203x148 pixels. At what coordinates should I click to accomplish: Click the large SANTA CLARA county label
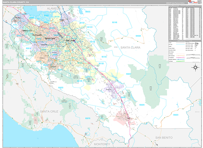(130, 47)
